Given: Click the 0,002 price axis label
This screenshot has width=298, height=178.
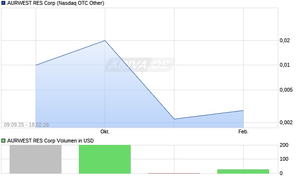Looking at the screenshot, I should click(x=286, y=122).
